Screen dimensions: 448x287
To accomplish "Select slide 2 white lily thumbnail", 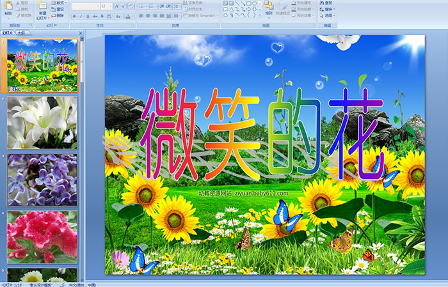I will click(x=42, y=123).
